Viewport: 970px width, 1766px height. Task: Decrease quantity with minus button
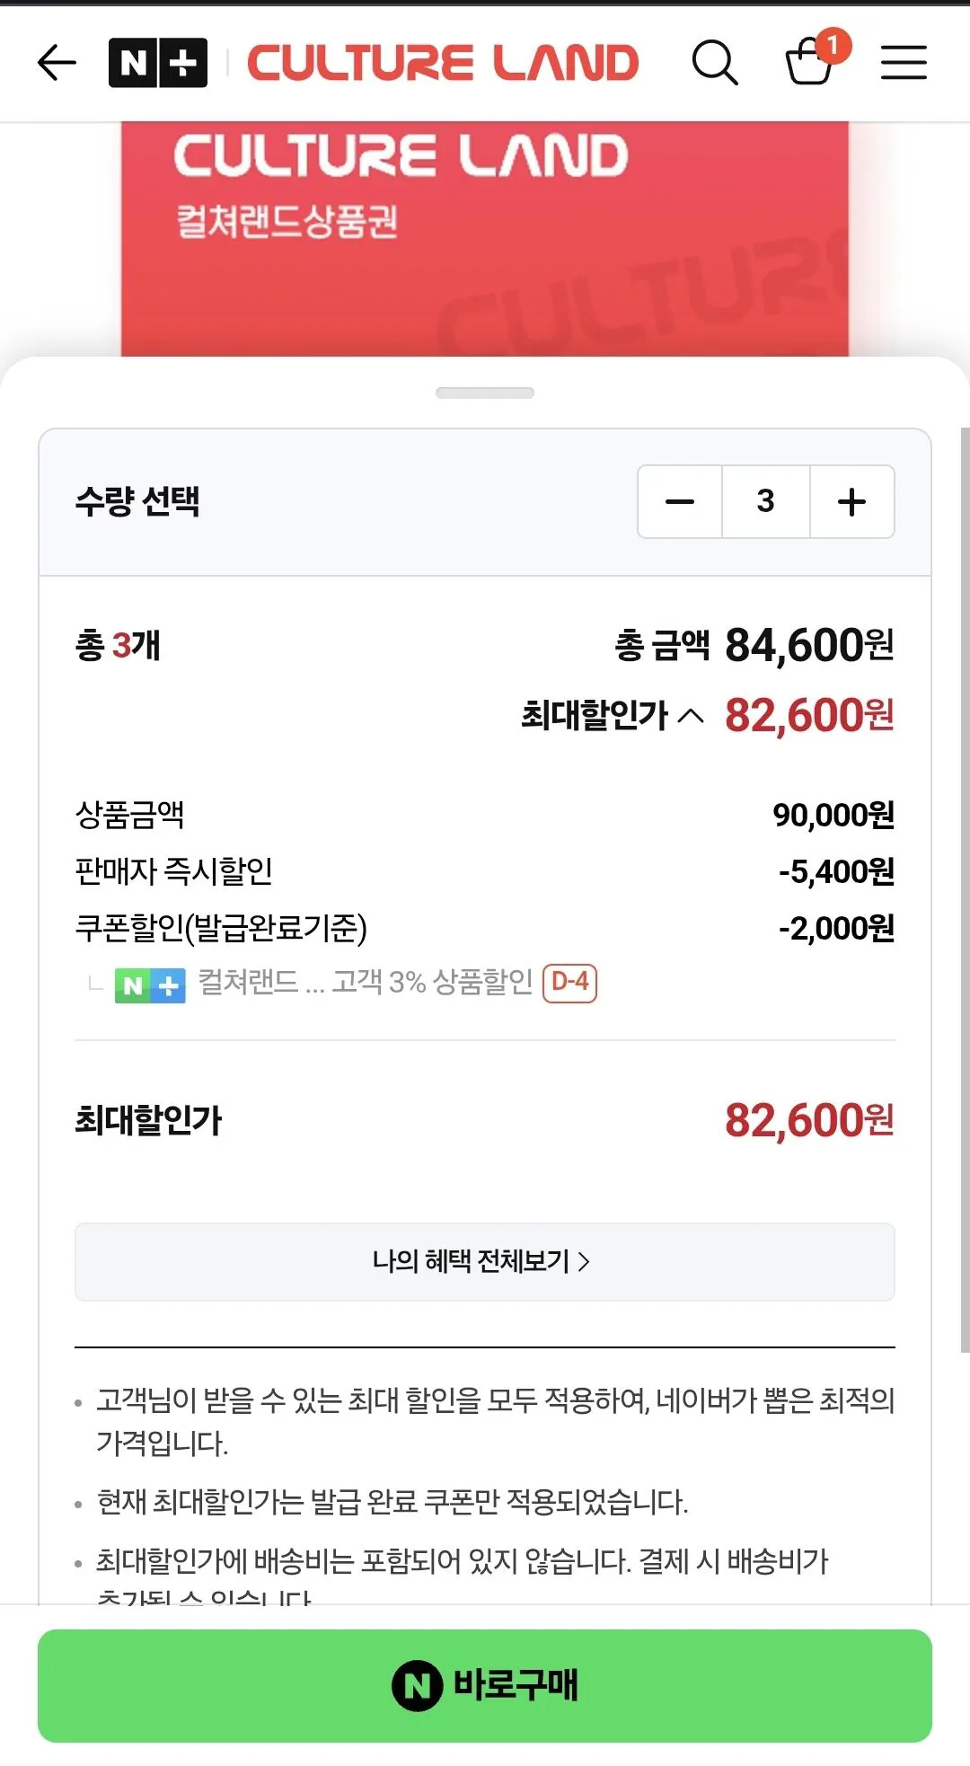point(680,501)
